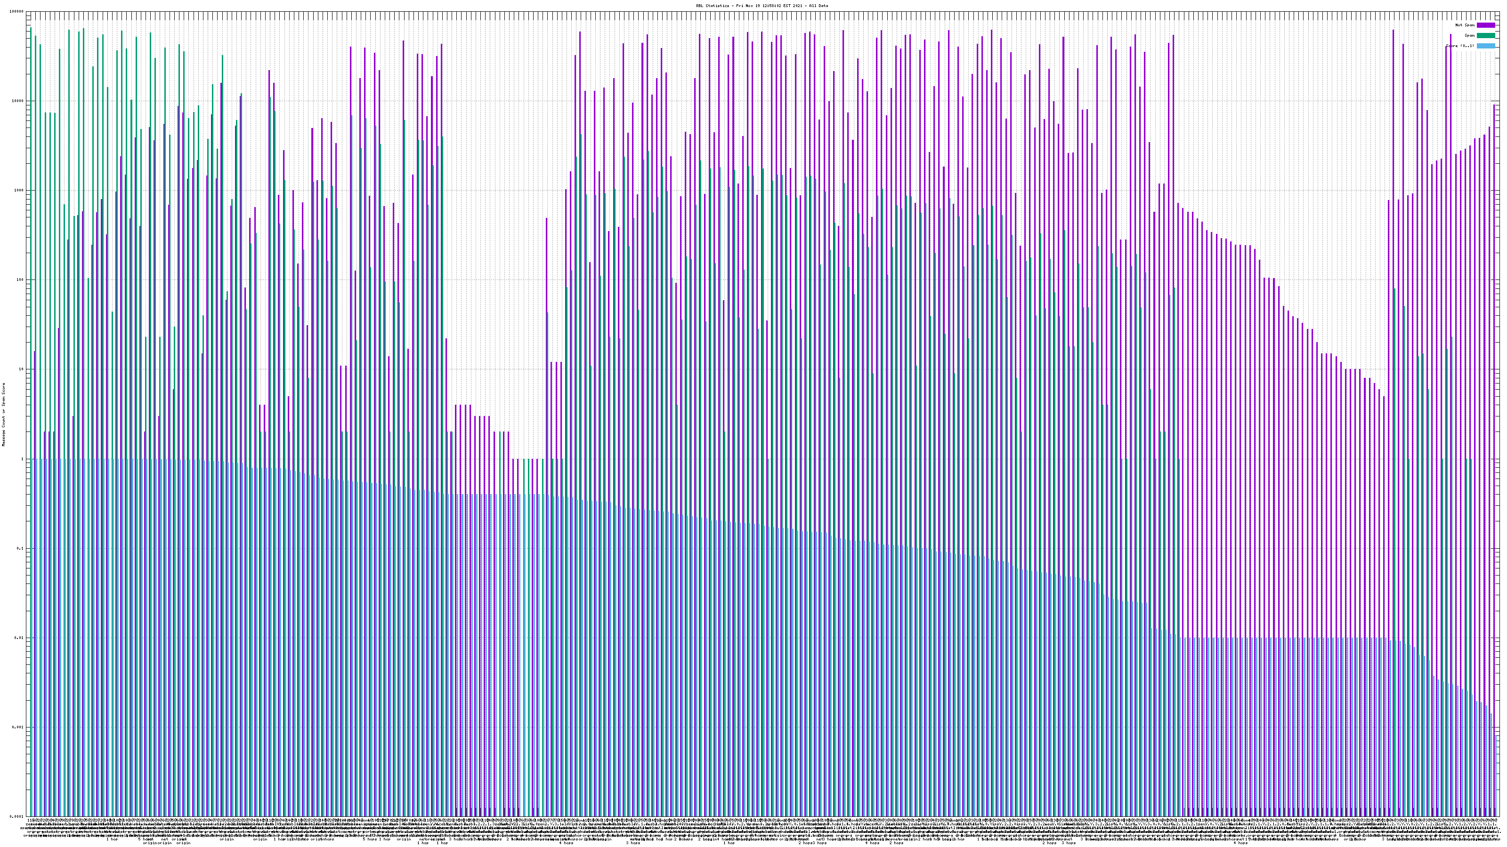1507x847 pixels.
Task: Click the 0.1 y-axis tick label
Action: [20, 548]
